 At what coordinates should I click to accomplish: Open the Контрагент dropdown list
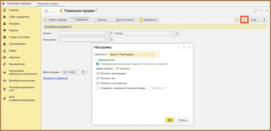pyautogui.click(x=107, y=40)
